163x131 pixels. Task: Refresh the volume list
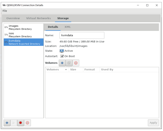pos(69,63)
